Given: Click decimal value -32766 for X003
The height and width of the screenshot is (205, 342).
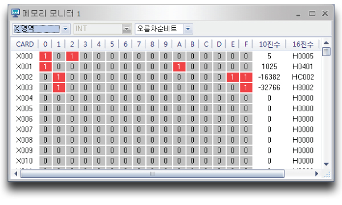Looking at the screenshot, I should pyautogui.click(x=269, y=87).
